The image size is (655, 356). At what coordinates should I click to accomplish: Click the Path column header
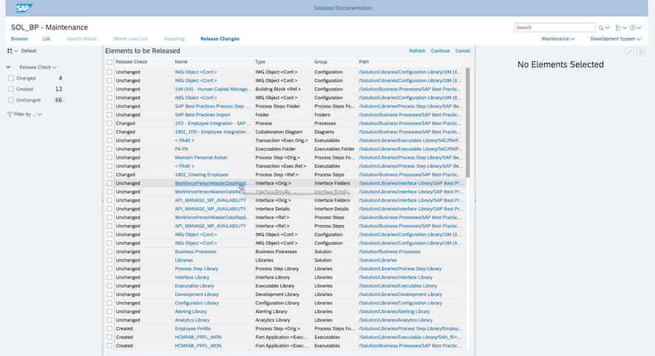[412, 62]
